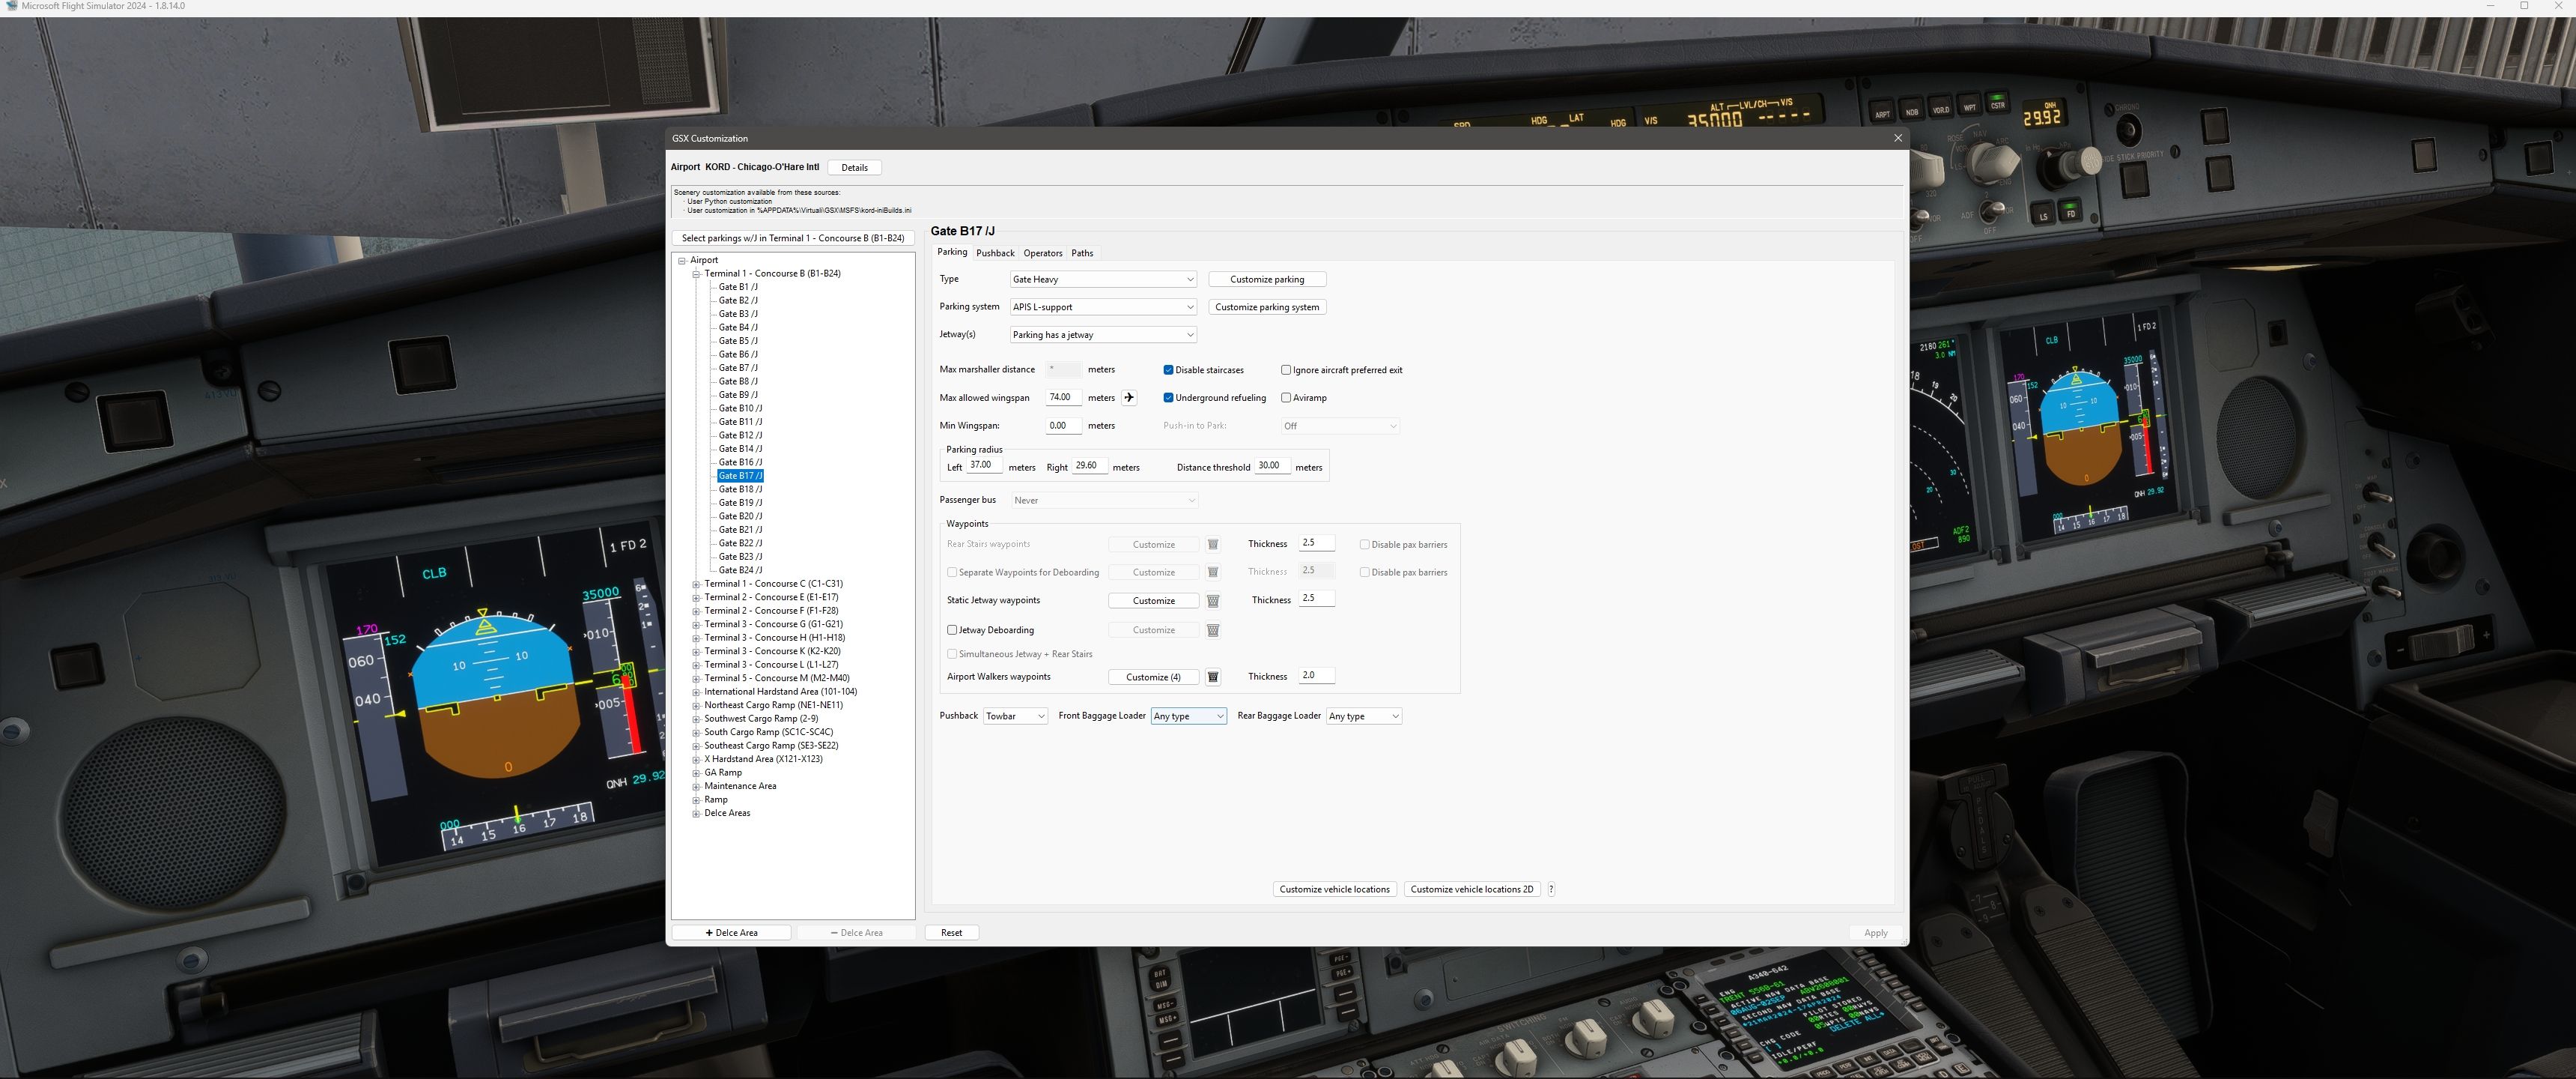Image resolution: width=2576 pixels, height=1079 pixels.
Task: Open Front Baggage Loader dropdown
Action: [x=1188, y=716]
